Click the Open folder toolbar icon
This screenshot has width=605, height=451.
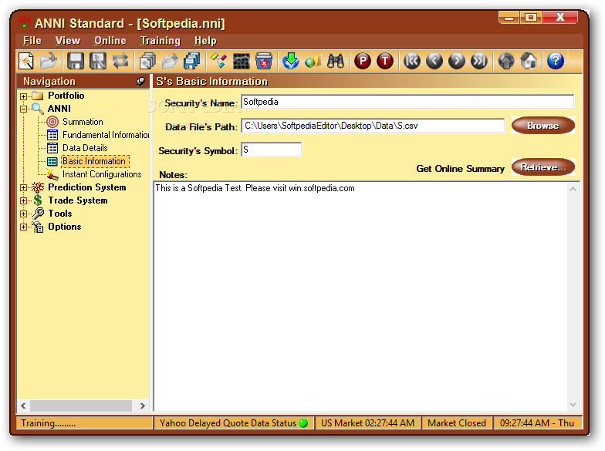[48, 61]
